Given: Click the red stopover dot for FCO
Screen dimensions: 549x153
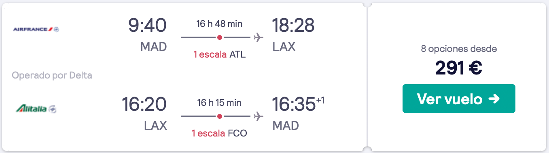Looking at the screenshot, I should pos(219,117).
